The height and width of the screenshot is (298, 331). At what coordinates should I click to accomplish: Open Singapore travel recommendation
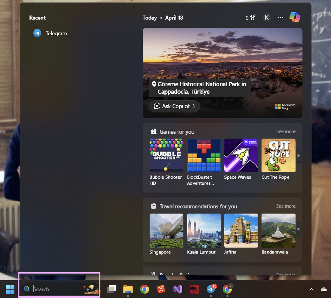(167, 230)
